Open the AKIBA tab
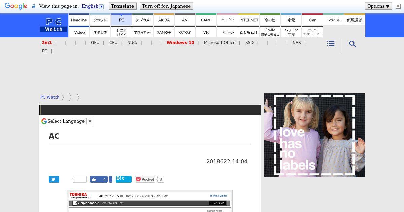 click(x=164, y=20)
